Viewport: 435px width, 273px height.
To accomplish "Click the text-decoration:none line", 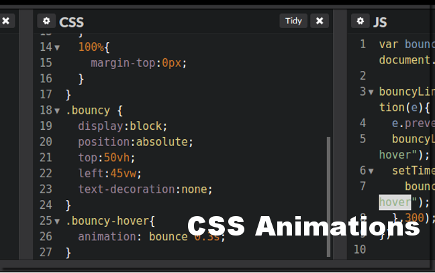I will pyautogui.click(x=145, y=189).
